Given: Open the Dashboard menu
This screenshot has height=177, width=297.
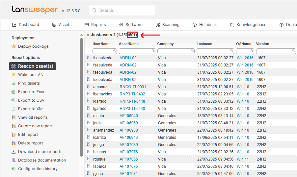Looking at the screenshot, I should pyautogui.click(x=25, y=25).
